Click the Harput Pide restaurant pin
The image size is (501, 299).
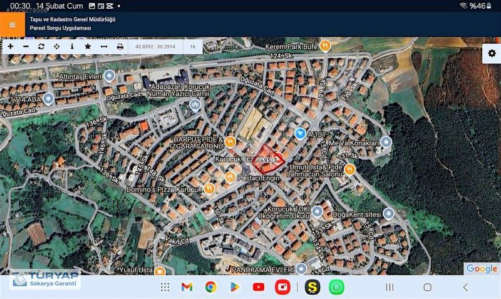click(230, 142)
